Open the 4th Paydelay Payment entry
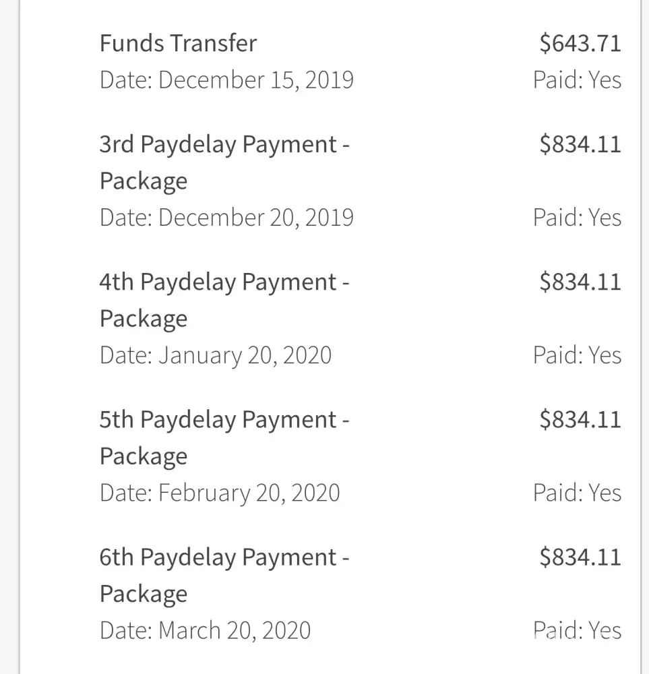The height and width of the screenshot is (674, 649). (x=224, y=300)
